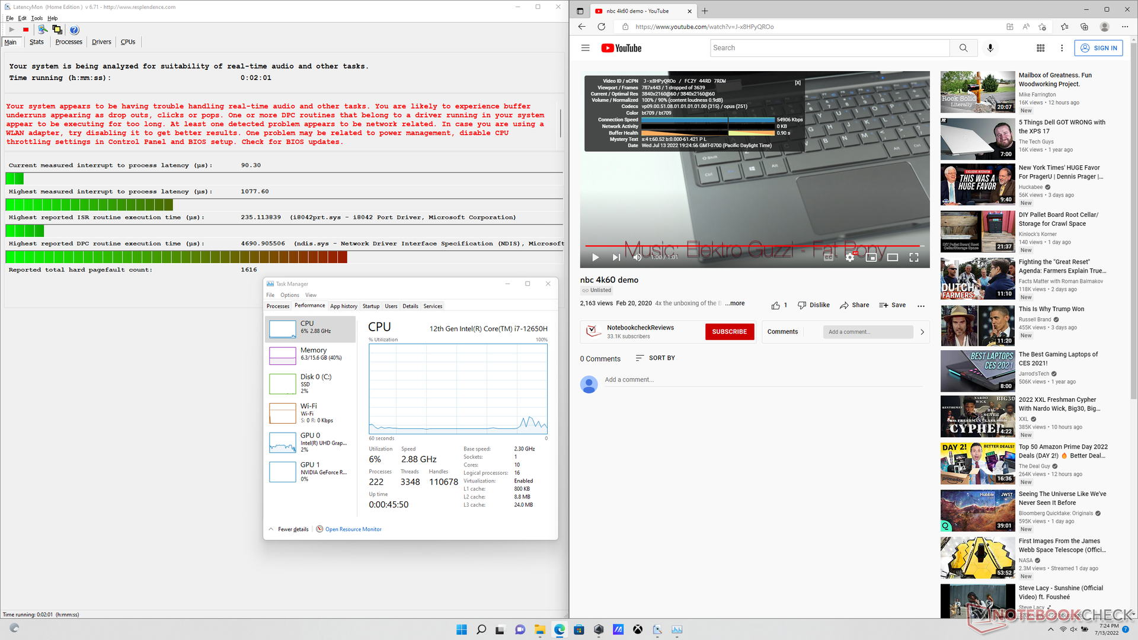Screen dimensions: 1138x640
Task: Stop monitoring with the red stop button
Action: click(25, 30)
